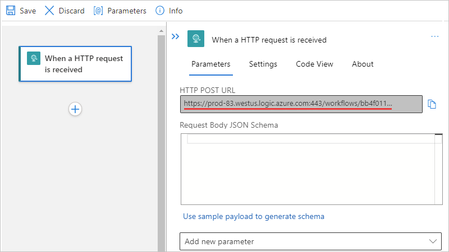Switch to the Parameters tab

210,64
